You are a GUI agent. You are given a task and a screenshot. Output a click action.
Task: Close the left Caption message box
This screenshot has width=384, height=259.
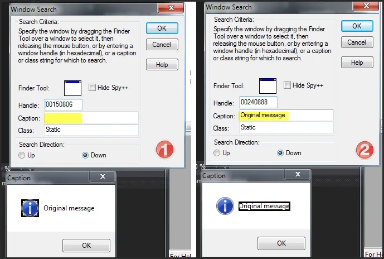click(103, 176)
